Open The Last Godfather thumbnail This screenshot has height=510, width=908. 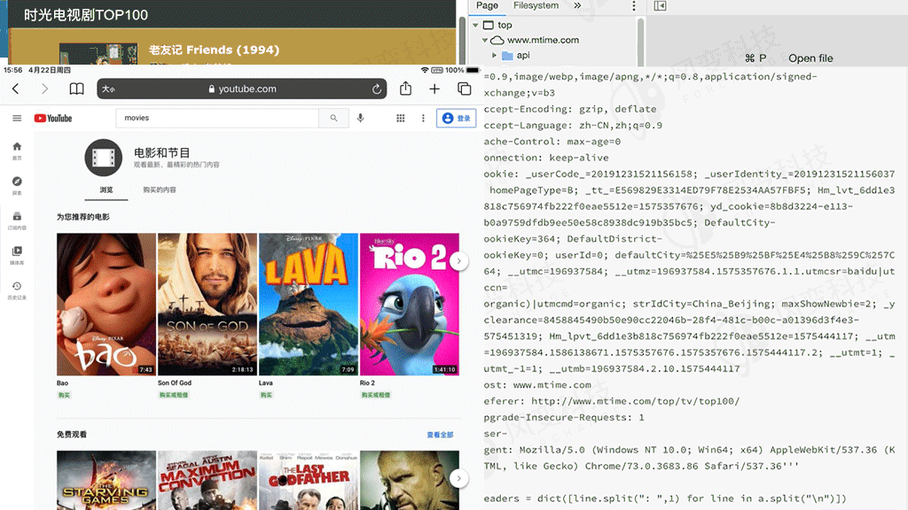(x=308, y=481)
